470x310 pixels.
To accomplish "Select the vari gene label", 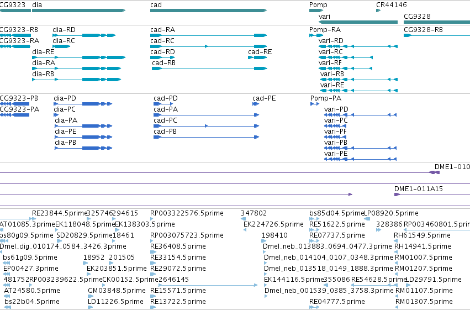I will pos(324,17).
